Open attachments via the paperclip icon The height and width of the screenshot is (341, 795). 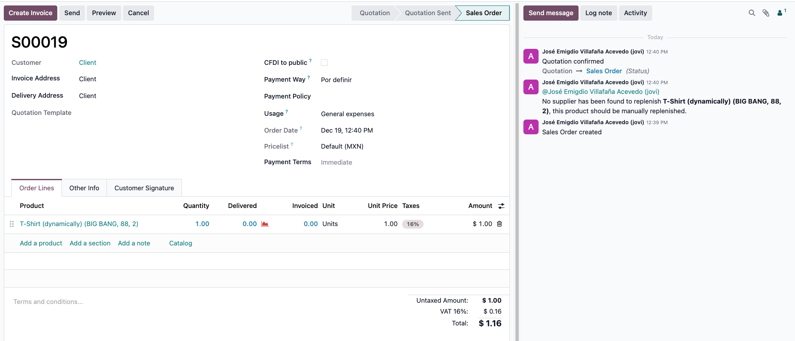[x=766, y=13]
